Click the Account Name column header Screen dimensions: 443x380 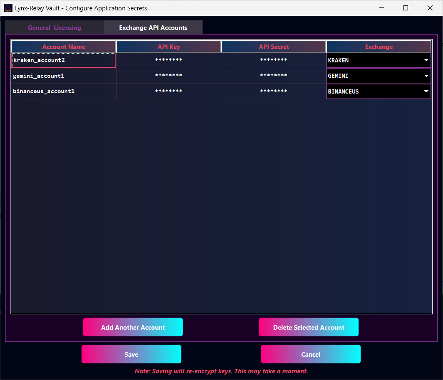63,47
